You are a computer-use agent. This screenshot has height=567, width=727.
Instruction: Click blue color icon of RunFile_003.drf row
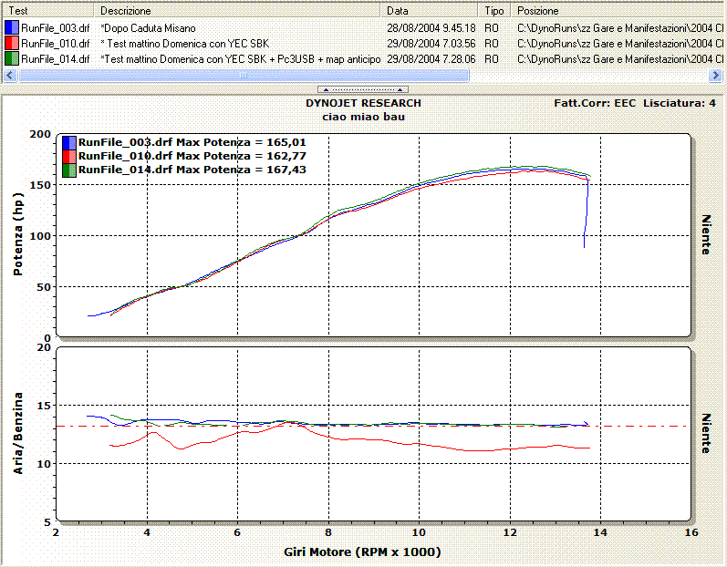tap(12, 27)
